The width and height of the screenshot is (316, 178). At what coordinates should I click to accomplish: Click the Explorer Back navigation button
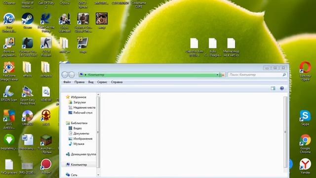coord(65,75)
